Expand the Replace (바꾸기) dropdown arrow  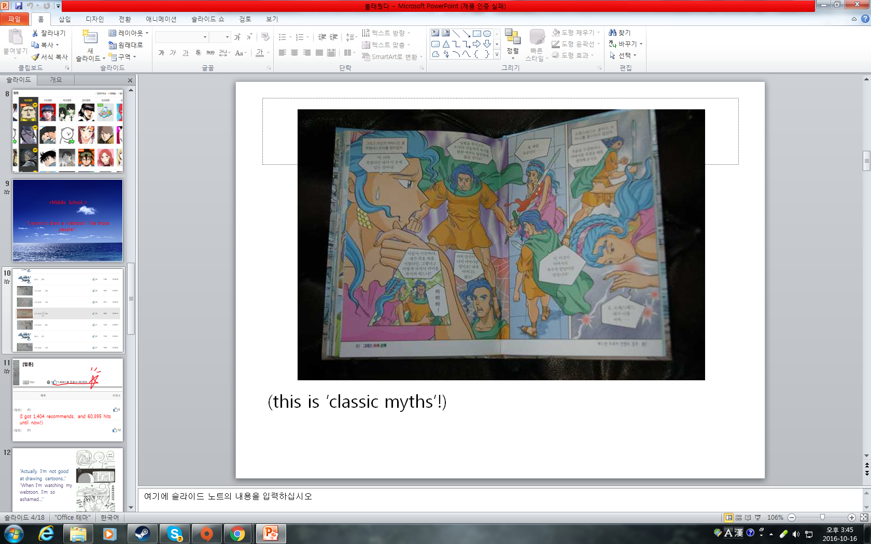coord(641,44)
